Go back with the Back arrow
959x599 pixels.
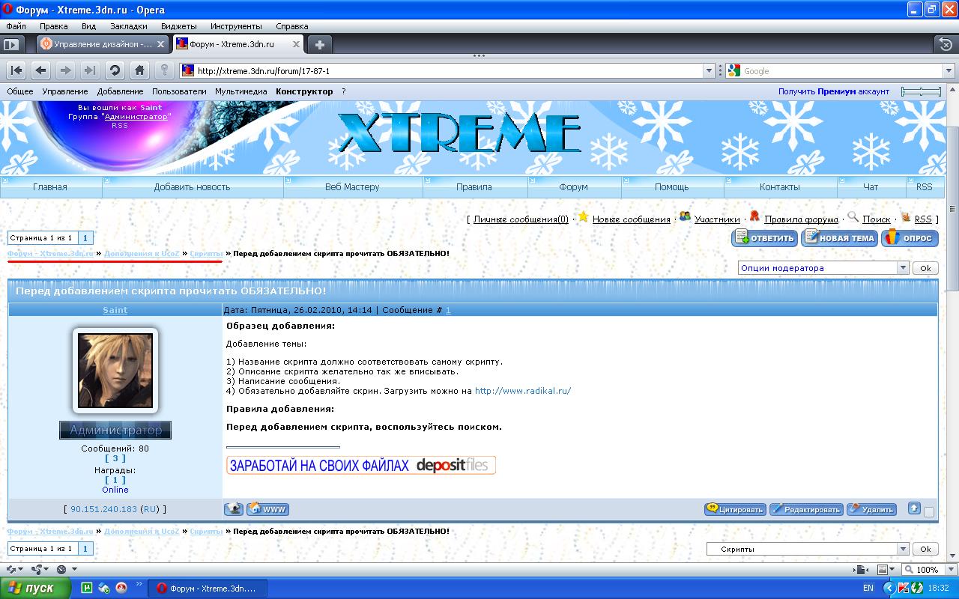click(40, 70)
